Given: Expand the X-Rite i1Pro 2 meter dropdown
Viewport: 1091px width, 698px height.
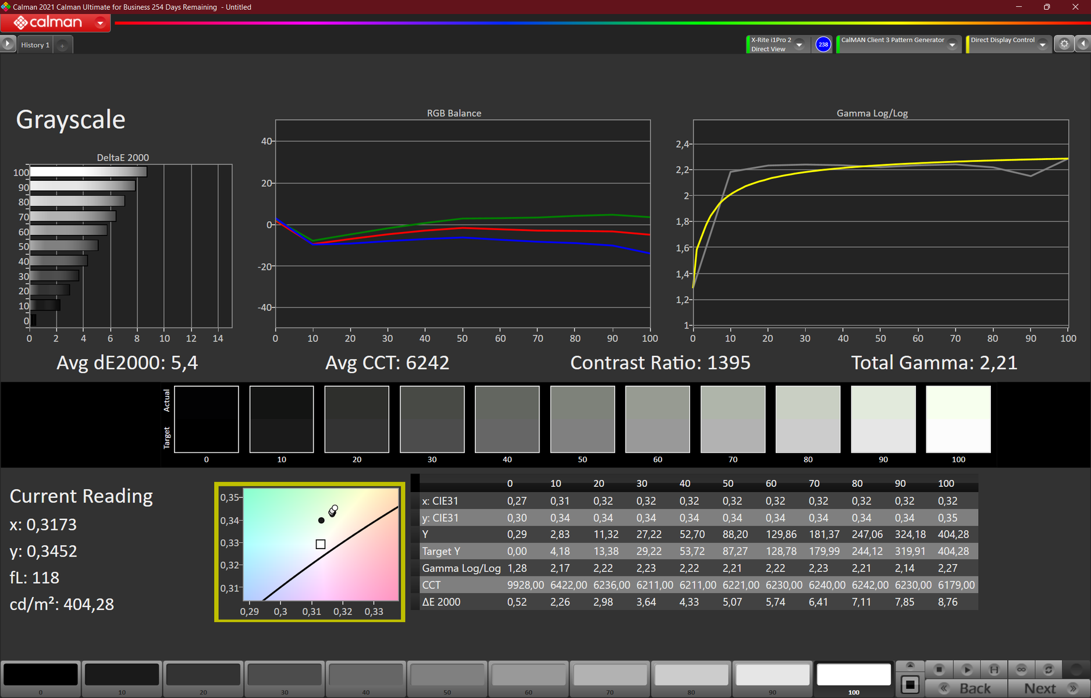Looking at the screenshot, I should tap(799, 45).
